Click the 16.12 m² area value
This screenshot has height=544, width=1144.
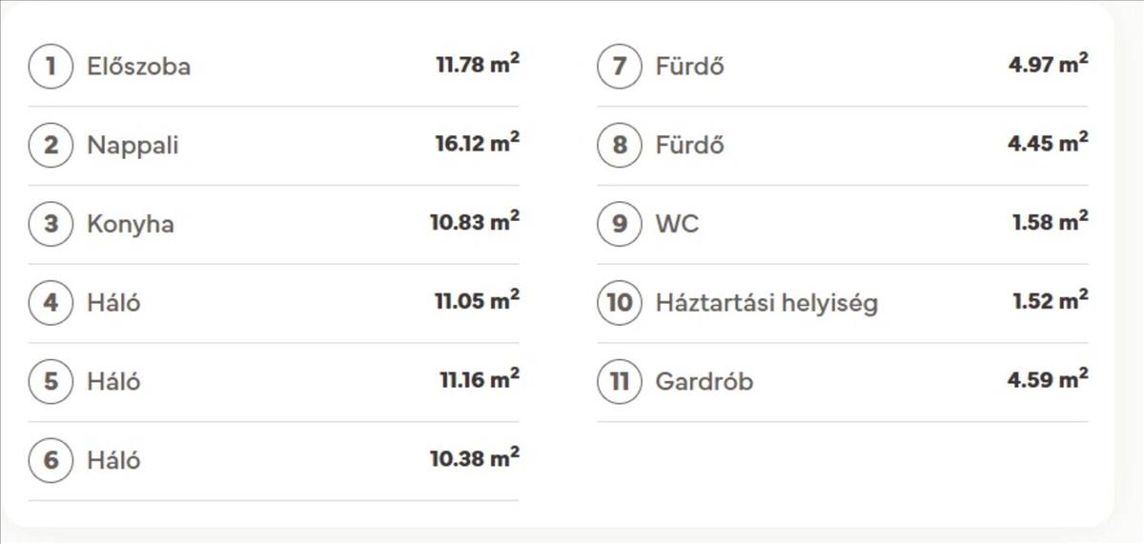click(477, 144)
